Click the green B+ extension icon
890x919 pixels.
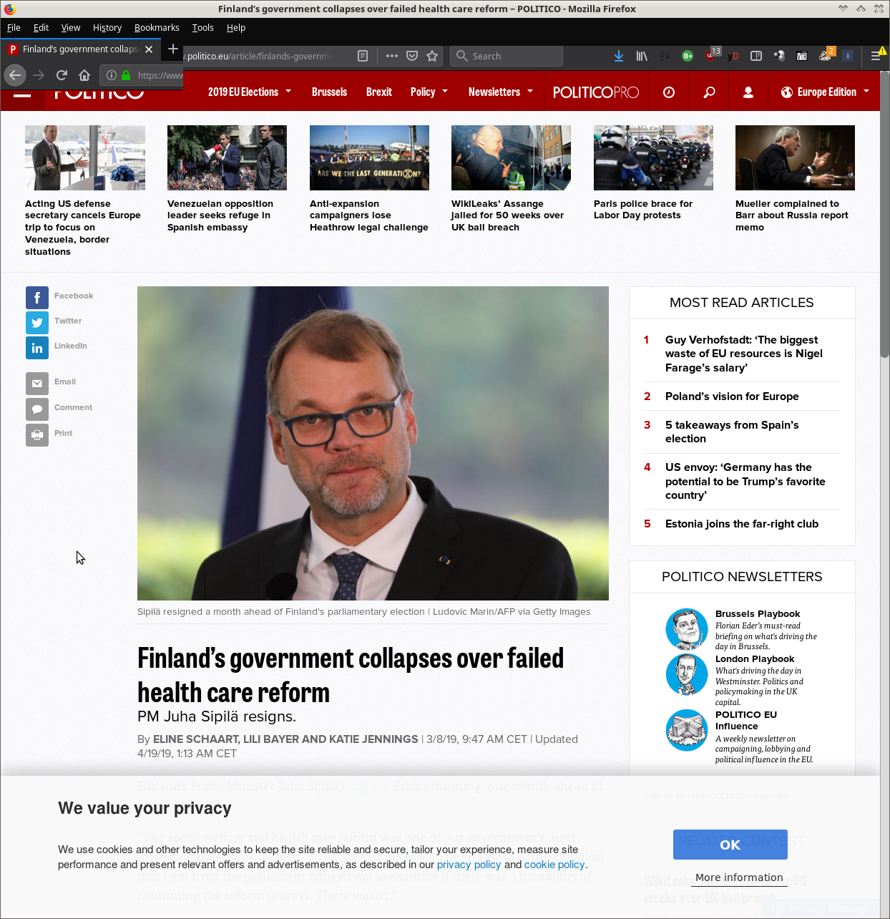[x=688, y=56]
